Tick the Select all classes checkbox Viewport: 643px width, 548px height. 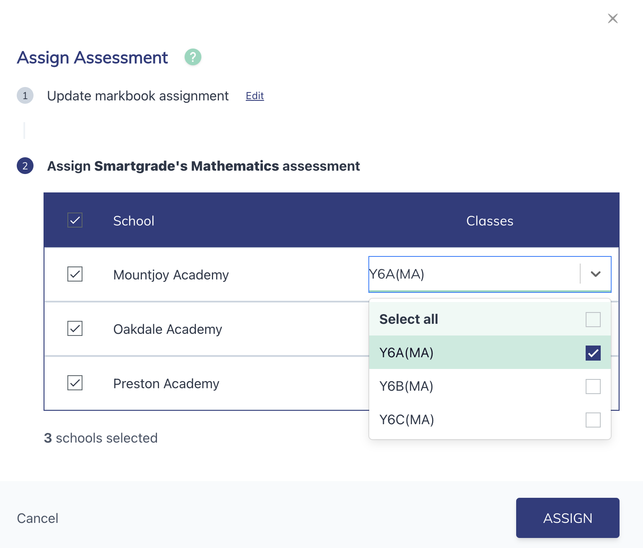point(593,320)
